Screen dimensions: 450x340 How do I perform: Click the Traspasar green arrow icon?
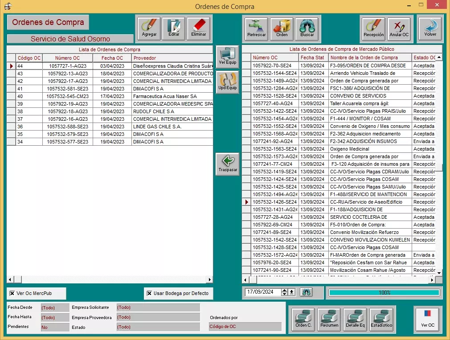pyautogui.click(x=227, y=164)
